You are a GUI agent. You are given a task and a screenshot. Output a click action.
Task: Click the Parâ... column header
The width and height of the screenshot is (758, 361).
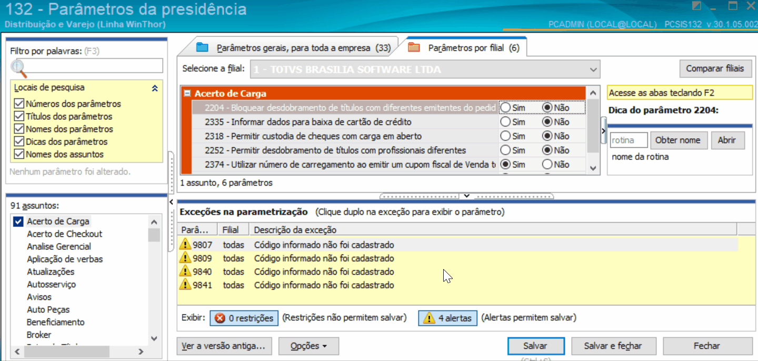coord(198,230)
